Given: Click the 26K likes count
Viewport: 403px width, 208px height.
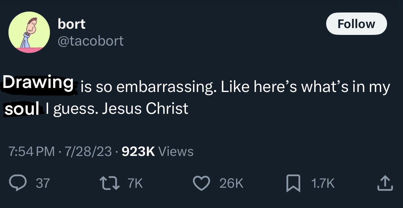Looking at the screenshot, I should pos(231,183).
